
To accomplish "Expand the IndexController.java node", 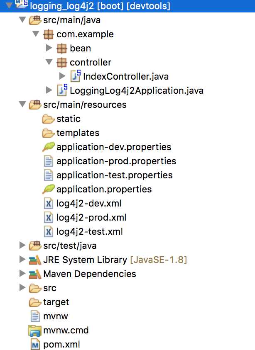I will pos(62,76).
